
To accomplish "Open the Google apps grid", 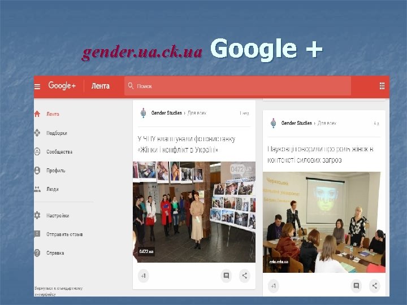I will pyautogui.click(x=382, y=86).
